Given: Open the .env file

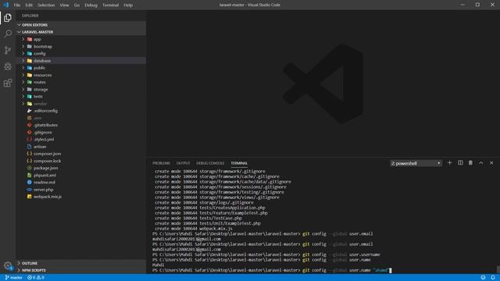Looking at the screenshot, I should pyautogui.click(x=81, y=118).
